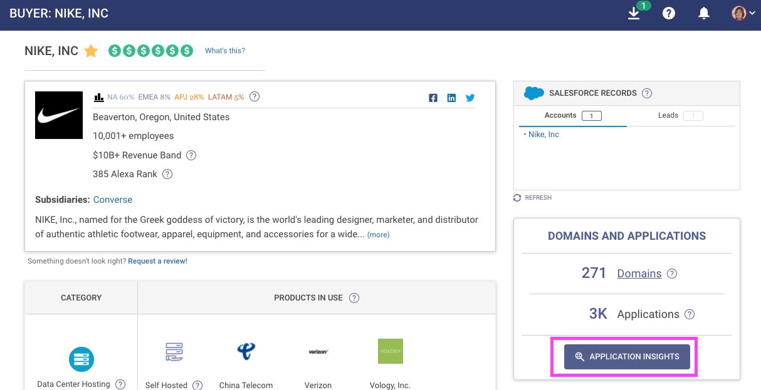Viewport: 761px width, 390px height.
Task: Click the China Telecom logo
Action: [246, 351]
